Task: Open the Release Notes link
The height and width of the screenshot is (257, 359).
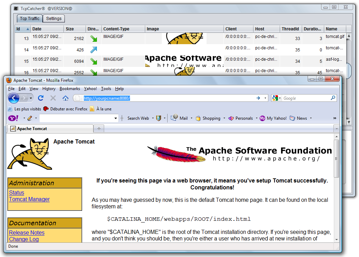Action: 27,233
